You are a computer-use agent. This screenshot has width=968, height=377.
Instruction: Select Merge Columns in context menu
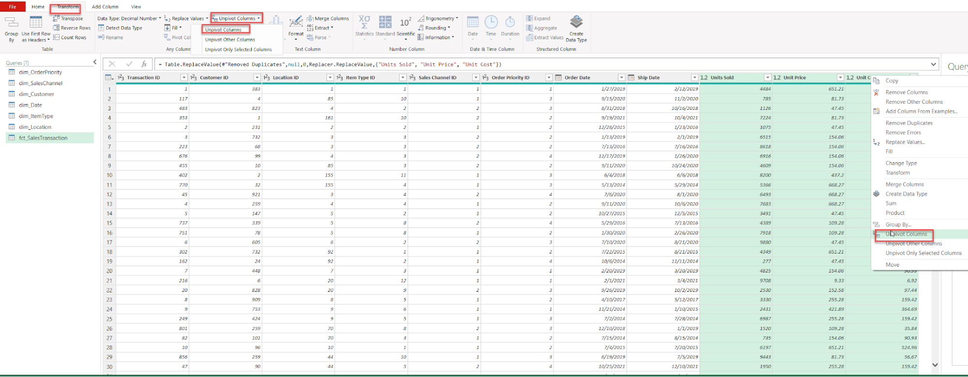point(905,184)
